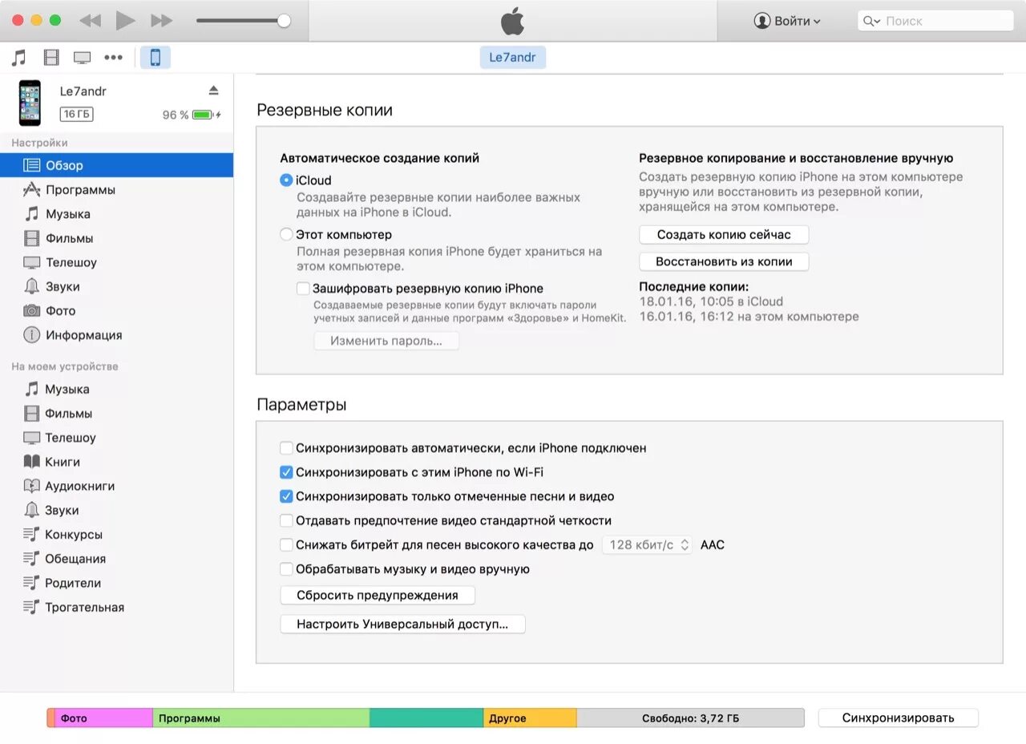1026x744 pixels.
Task: Open Книги on device
Action: point(116,462)
